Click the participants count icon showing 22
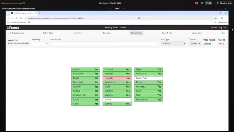The width and height of the screenshot is (234, 132). click(x=209, y=3)
